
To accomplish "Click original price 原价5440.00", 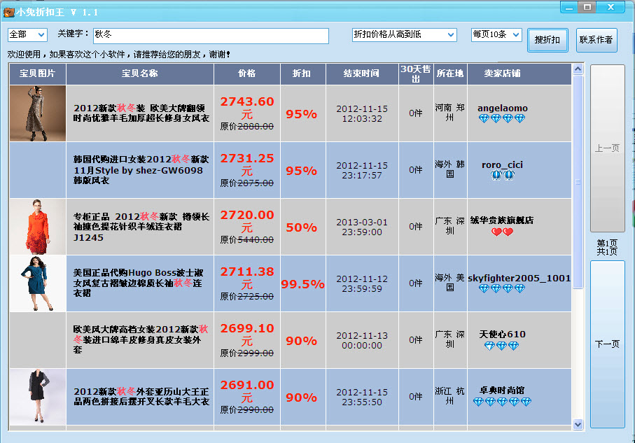I will 247,240.
